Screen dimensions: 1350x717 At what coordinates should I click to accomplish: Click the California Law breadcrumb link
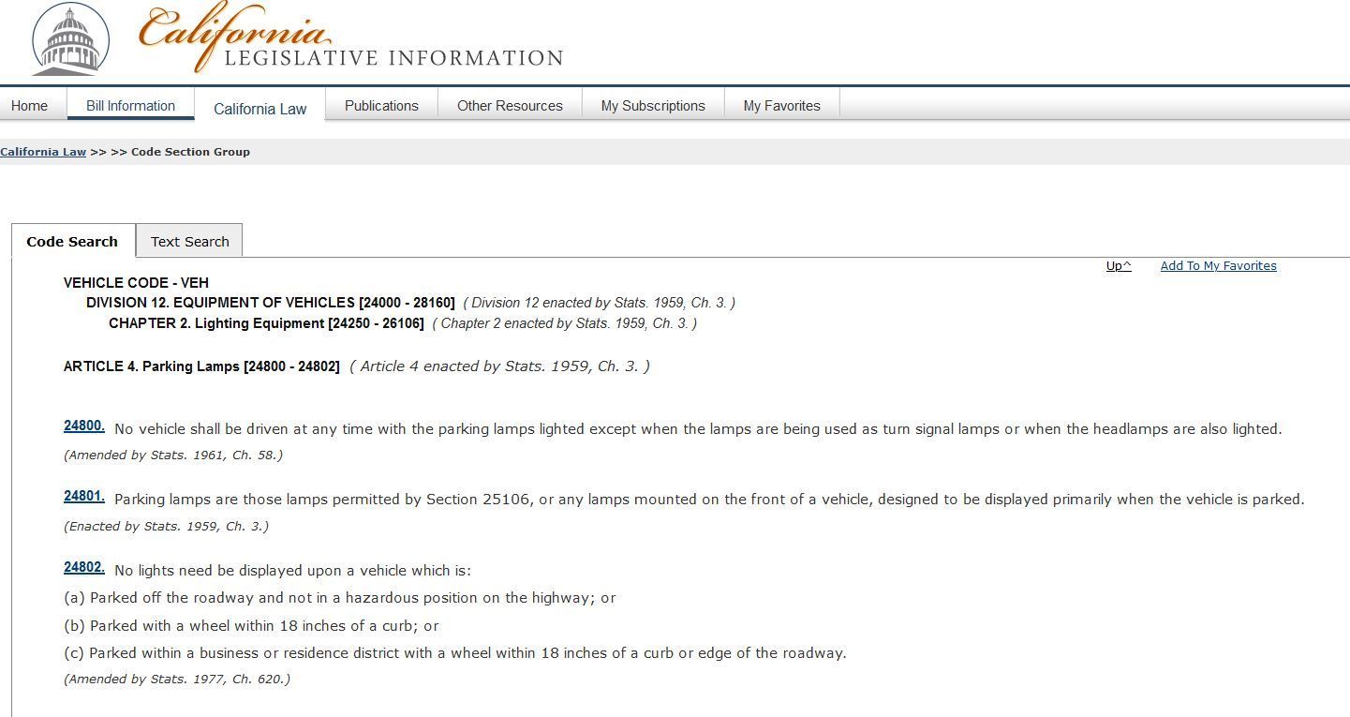[43, 152]
